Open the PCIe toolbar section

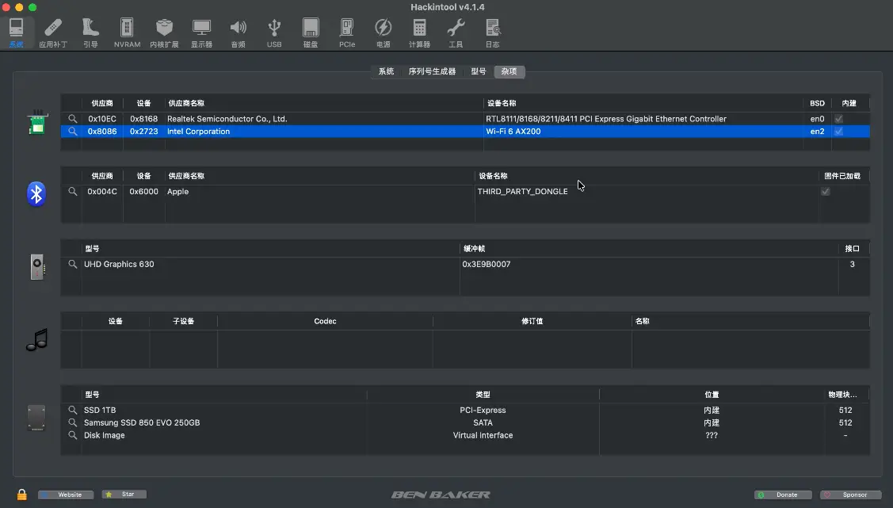click(347, 32)
